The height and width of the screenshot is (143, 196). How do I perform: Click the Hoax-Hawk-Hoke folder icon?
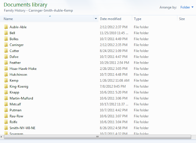[6, 69]
